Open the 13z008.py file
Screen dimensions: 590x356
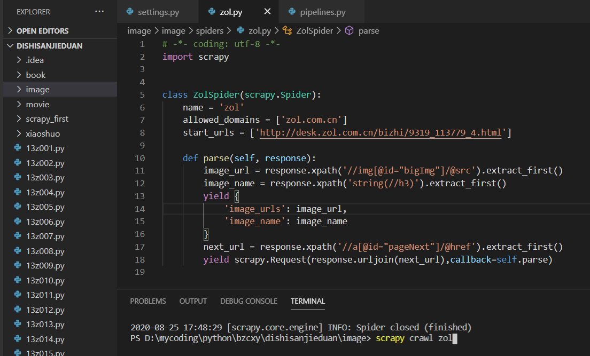(60, 251)
